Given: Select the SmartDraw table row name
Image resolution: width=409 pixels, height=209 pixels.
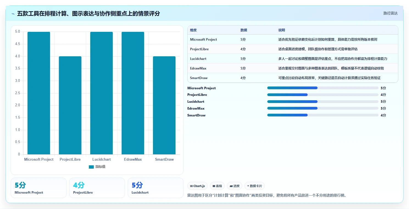Looking at the screenshot, I should [199, 78].
